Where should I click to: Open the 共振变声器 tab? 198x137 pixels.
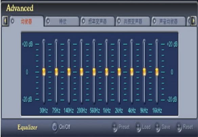133,21
